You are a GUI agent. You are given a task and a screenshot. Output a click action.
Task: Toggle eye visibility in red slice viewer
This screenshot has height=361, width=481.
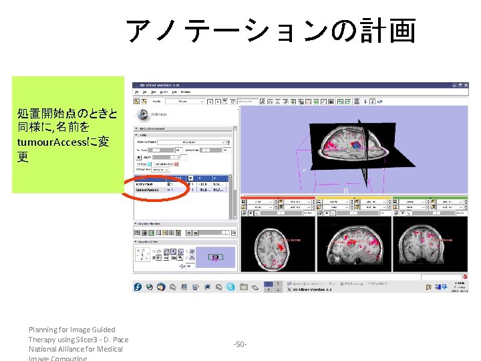(x=251, y=213)
